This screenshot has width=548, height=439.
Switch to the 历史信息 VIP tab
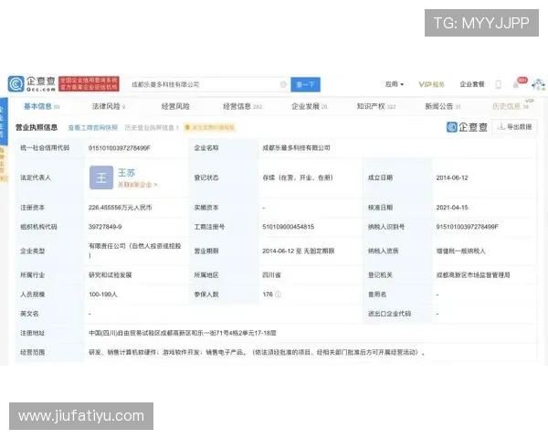511,105
